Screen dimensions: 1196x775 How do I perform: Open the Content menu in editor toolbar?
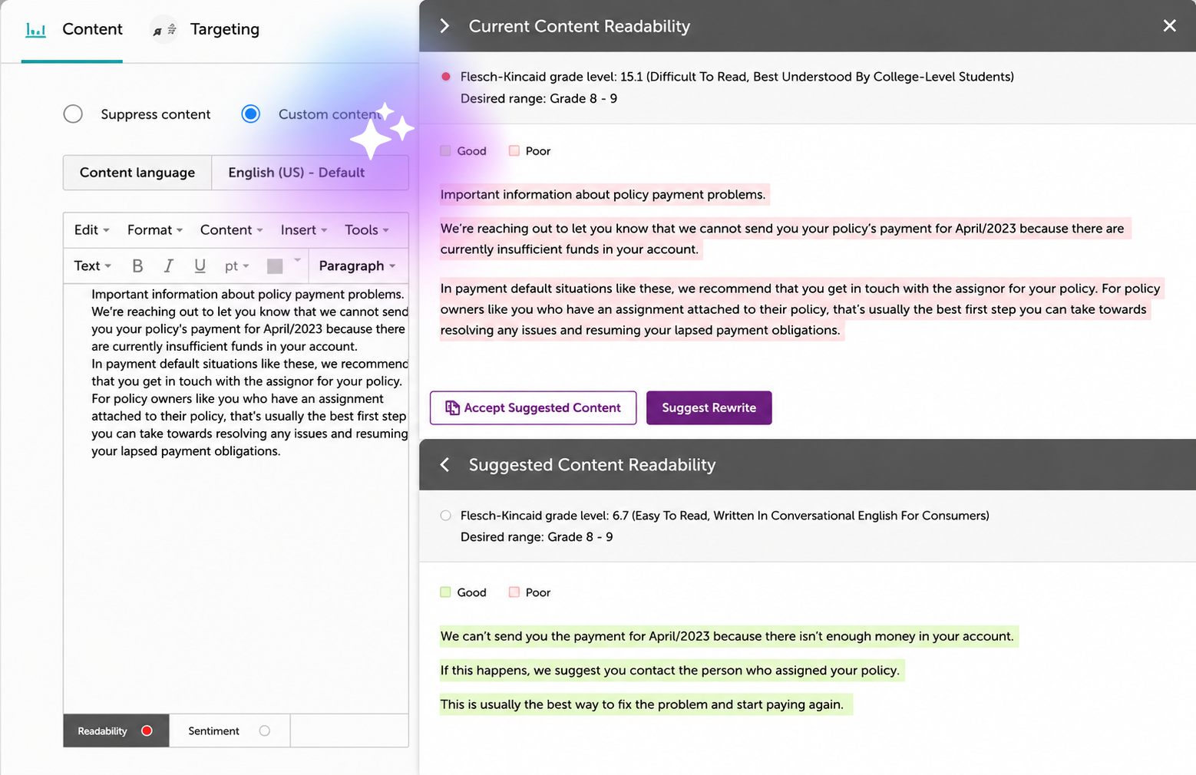click(231, 229)
